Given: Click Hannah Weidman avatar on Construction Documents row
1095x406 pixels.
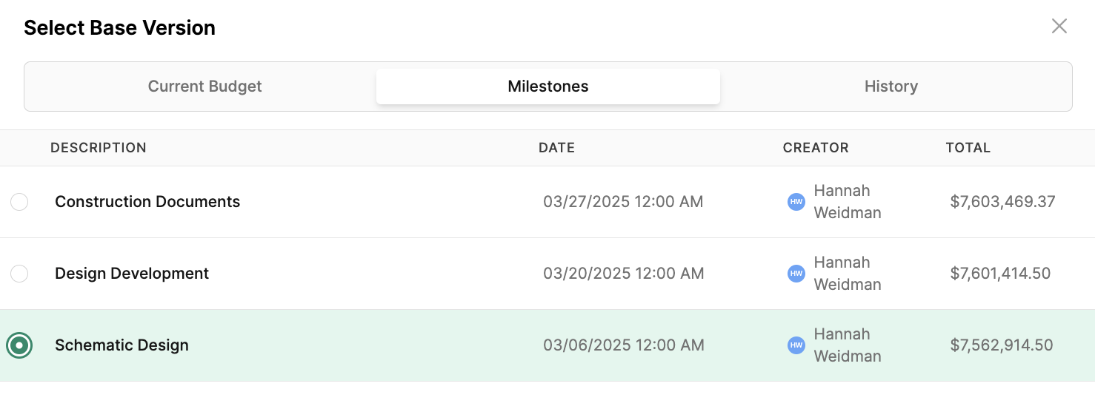Looking at the screenshot, I should 796,202.
